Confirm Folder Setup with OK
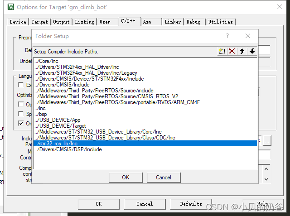Screen dimensions: 290x216 [x=126, y=178]
